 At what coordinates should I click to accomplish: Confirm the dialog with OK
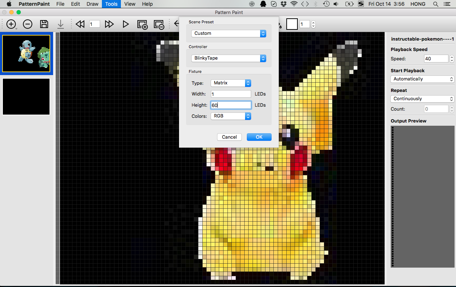pyautogui.click(x=259, y=137)
